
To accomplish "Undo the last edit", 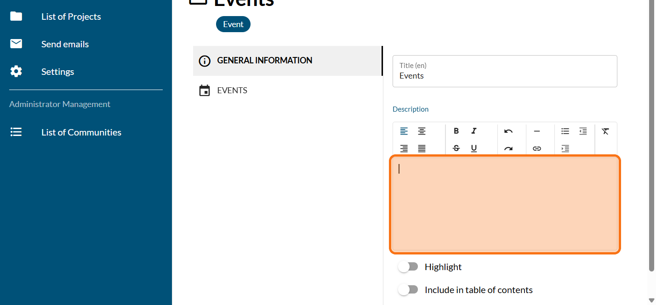I will click(x=508, y=131).
